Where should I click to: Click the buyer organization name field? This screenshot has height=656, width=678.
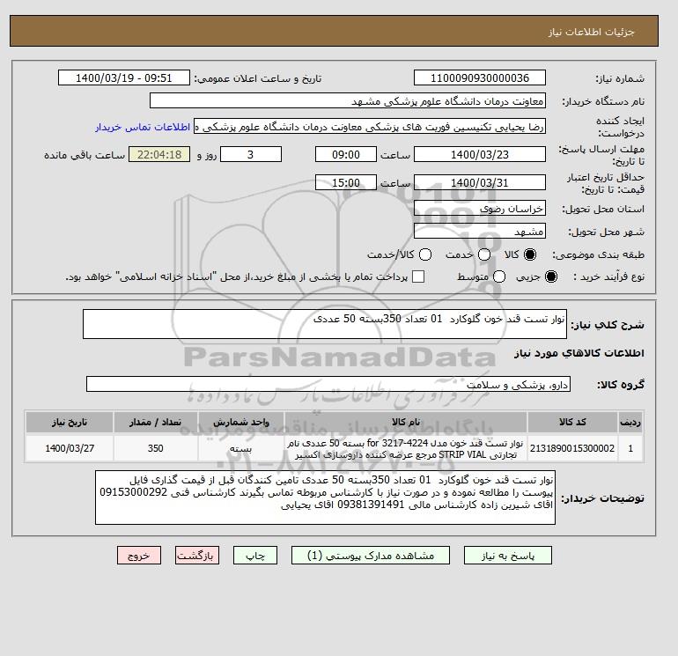pos(348,100)
